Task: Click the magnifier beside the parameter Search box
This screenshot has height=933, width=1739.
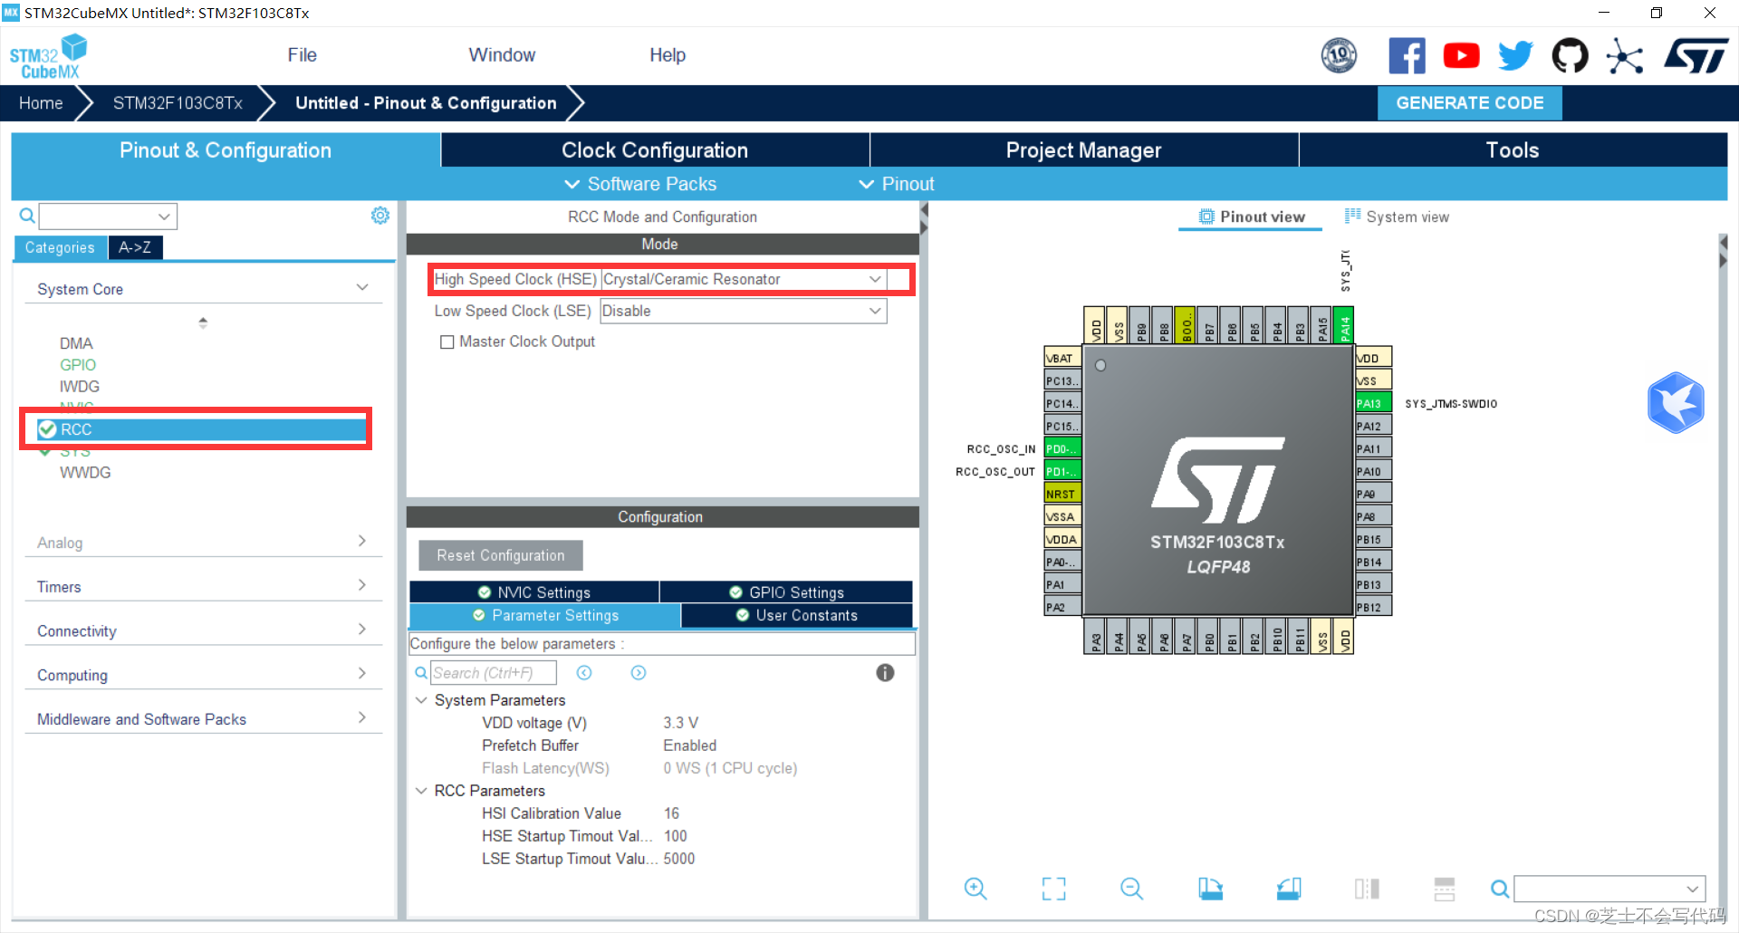Action: (x=421, y=673)
